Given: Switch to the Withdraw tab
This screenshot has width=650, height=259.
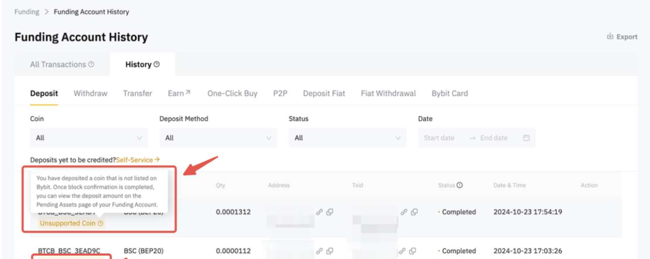Looking at the screenshot, I should (90, 93).
